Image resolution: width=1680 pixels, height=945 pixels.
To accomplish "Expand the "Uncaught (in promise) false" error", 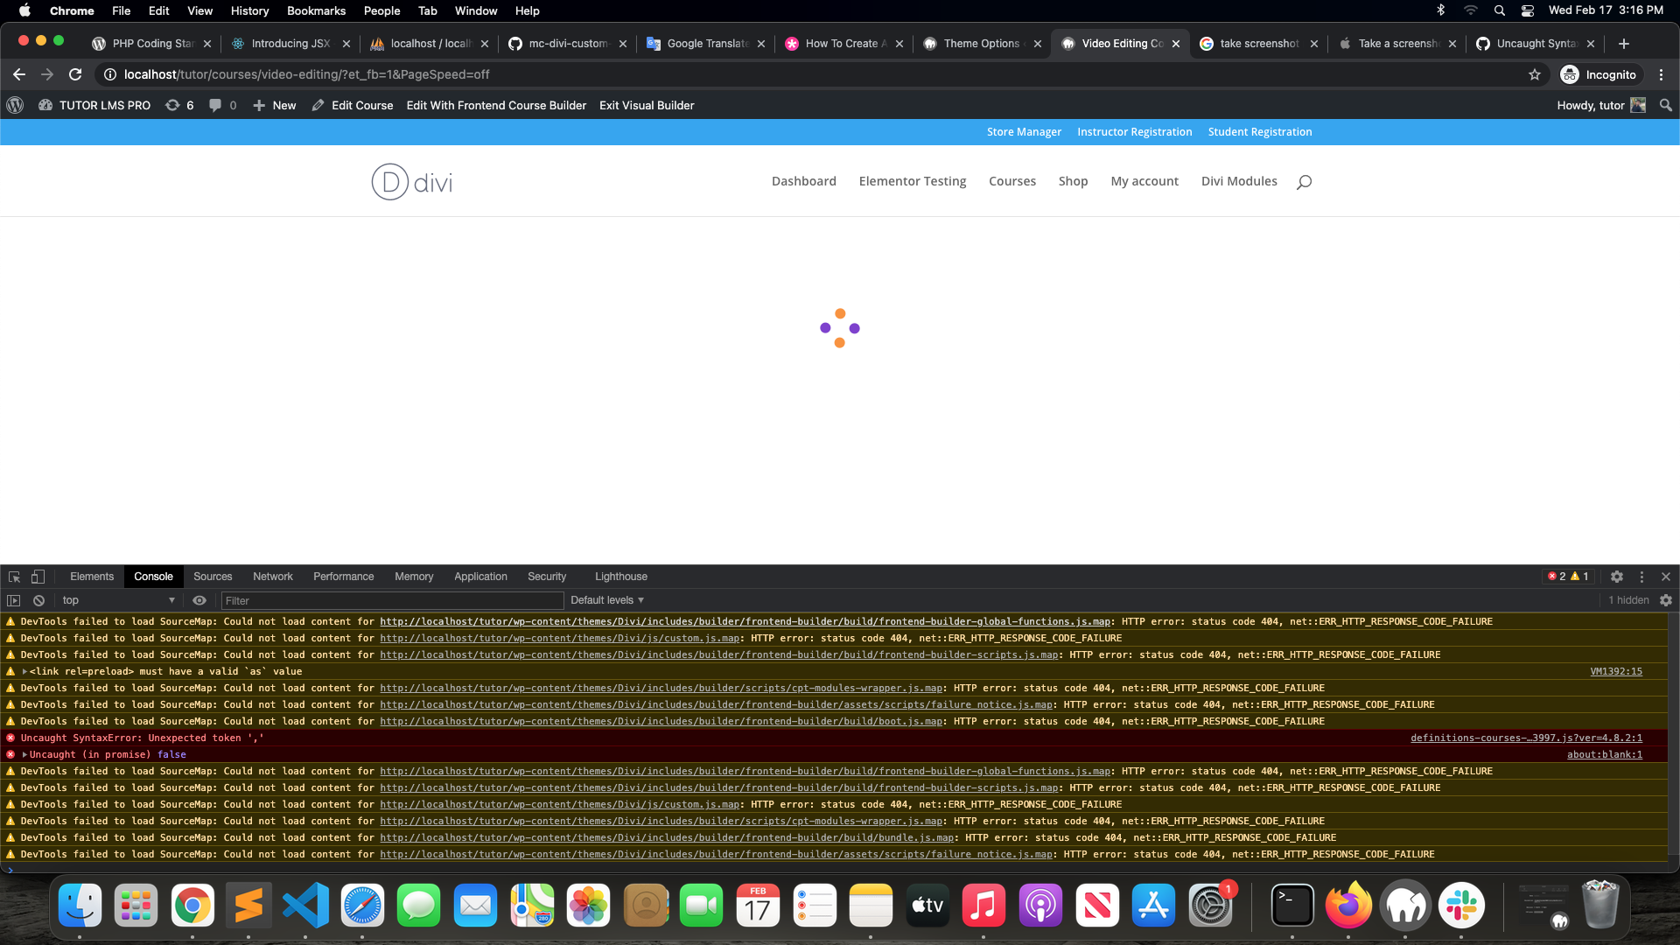I will point(23,754).
